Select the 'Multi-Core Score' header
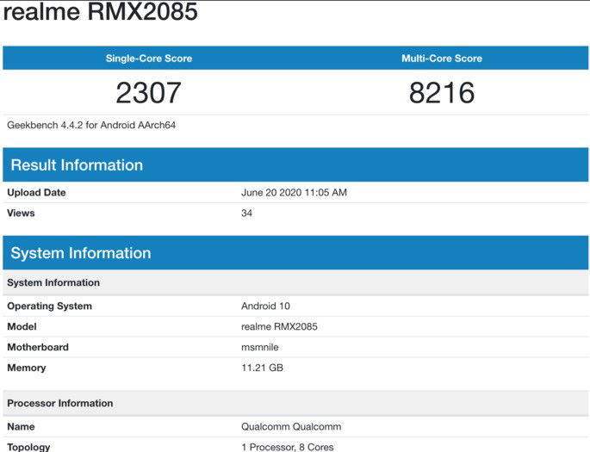Image resolution: width=590 pixels, height=452 pixels. click(x=442, y=59)
